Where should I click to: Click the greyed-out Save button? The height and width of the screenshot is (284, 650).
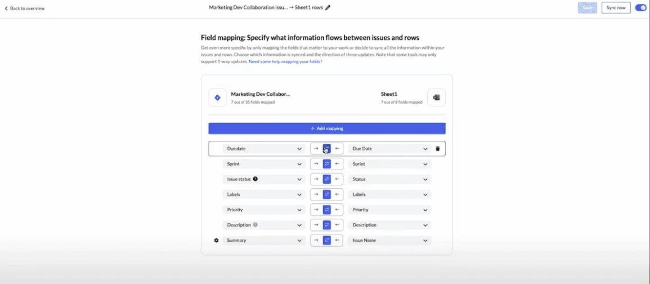(x=587, y=8)
